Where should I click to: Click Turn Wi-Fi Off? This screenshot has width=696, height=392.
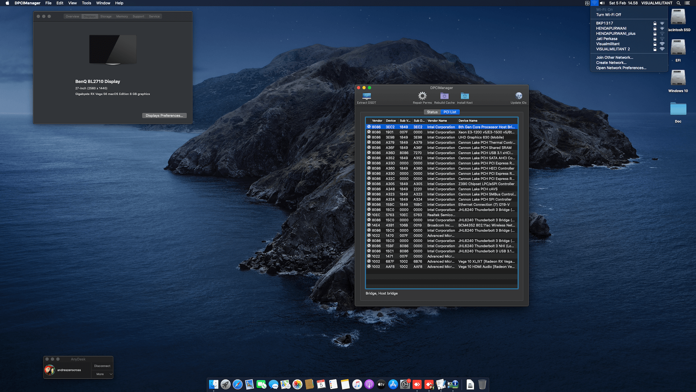click(x=609, y=15)
